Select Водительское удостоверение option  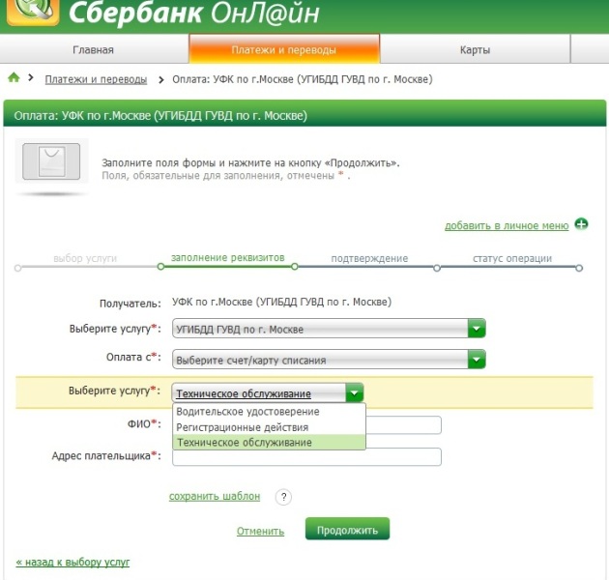(269, 412)
